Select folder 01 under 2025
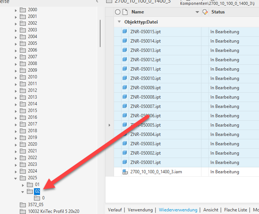 [x=37, y=184]
